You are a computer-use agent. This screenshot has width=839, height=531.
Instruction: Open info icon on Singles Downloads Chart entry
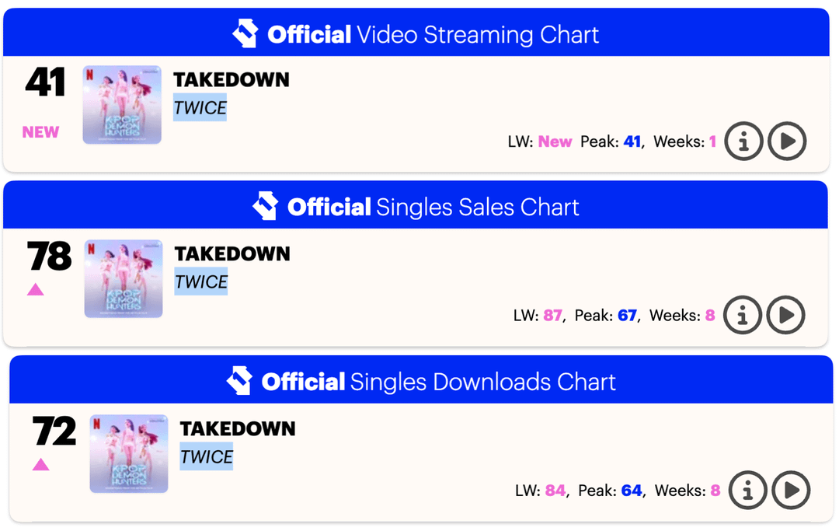[748, 490]
